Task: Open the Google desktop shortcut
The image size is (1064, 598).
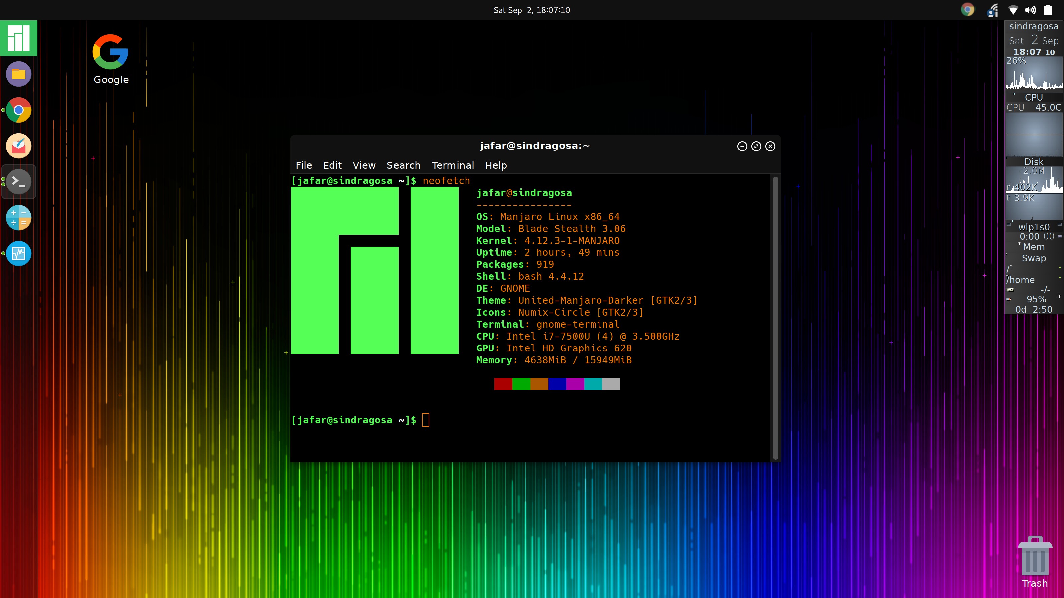Action: [111, 59]
